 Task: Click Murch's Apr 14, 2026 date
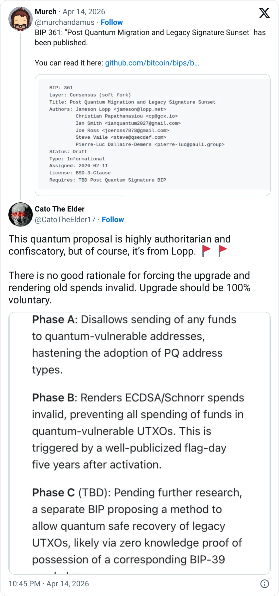pos(84,12)
